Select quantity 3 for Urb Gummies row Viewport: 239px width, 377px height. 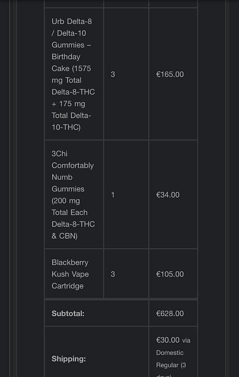(113, 74)
